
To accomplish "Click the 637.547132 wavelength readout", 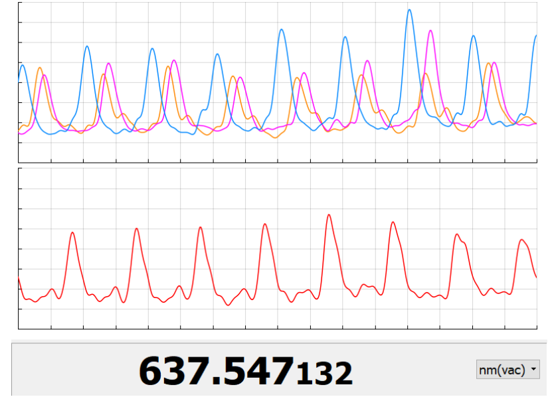I will [246, 370].
